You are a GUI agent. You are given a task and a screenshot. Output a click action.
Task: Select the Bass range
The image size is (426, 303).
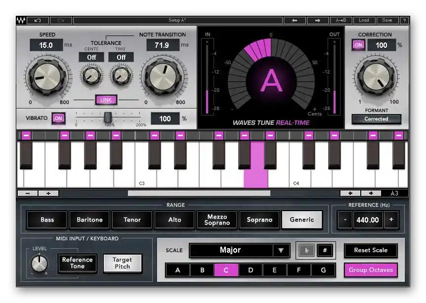pos(47,220)
